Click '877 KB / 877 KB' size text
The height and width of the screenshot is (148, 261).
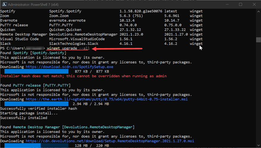tap(92, 71)
